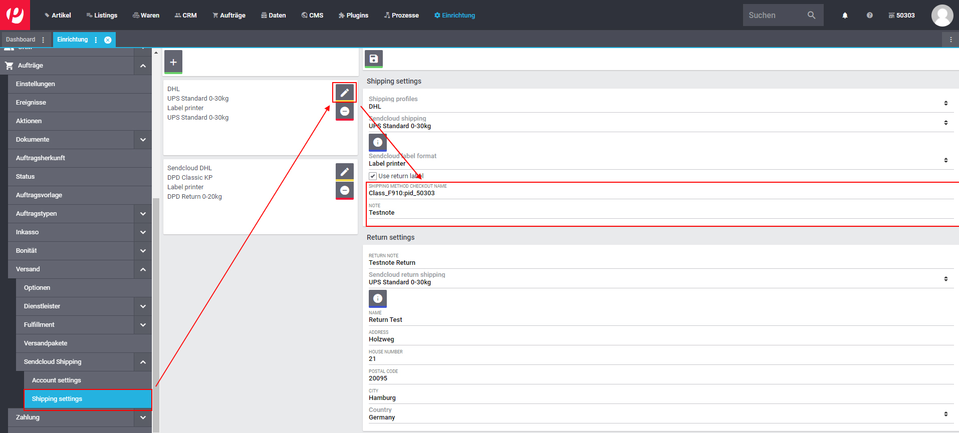959x433 pixels.
Task: Open Prozesse menu
Action: [401, 16]
